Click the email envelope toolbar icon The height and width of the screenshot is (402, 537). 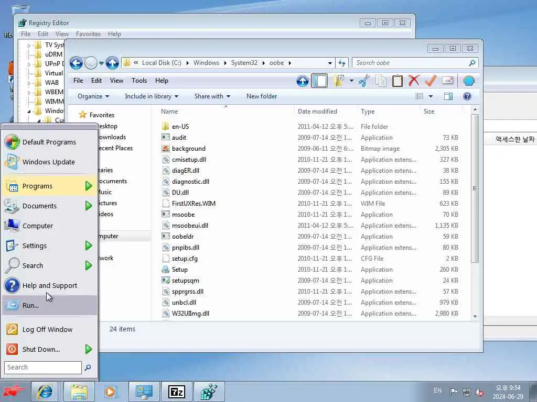click(448, 80)
